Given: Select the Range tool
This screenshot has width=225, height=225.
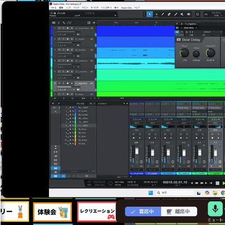Looking at the screenshot, I should [156, 14].
